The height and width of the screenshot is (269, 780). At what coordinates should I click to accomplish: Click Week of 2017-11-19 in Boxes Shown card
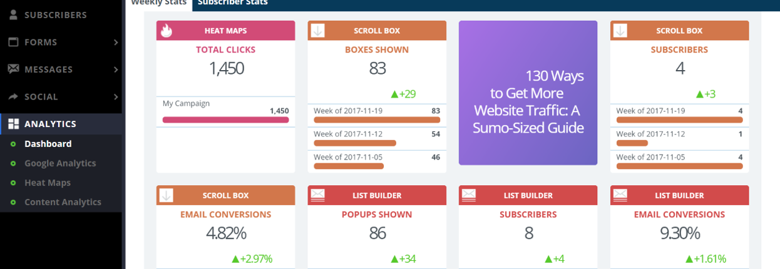[348, 111]
